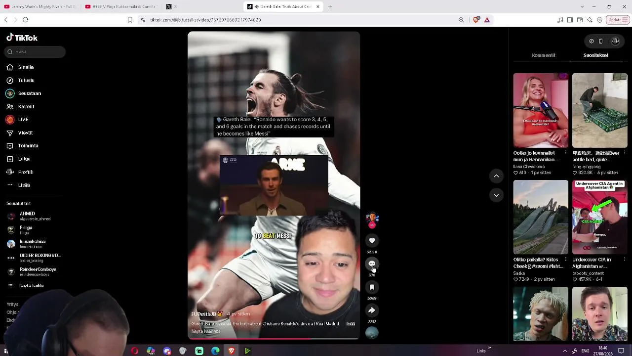Open the Undercover CIA Agent video thumbnail
This screenshot has height=356, width=632.
tap(600, 217)
